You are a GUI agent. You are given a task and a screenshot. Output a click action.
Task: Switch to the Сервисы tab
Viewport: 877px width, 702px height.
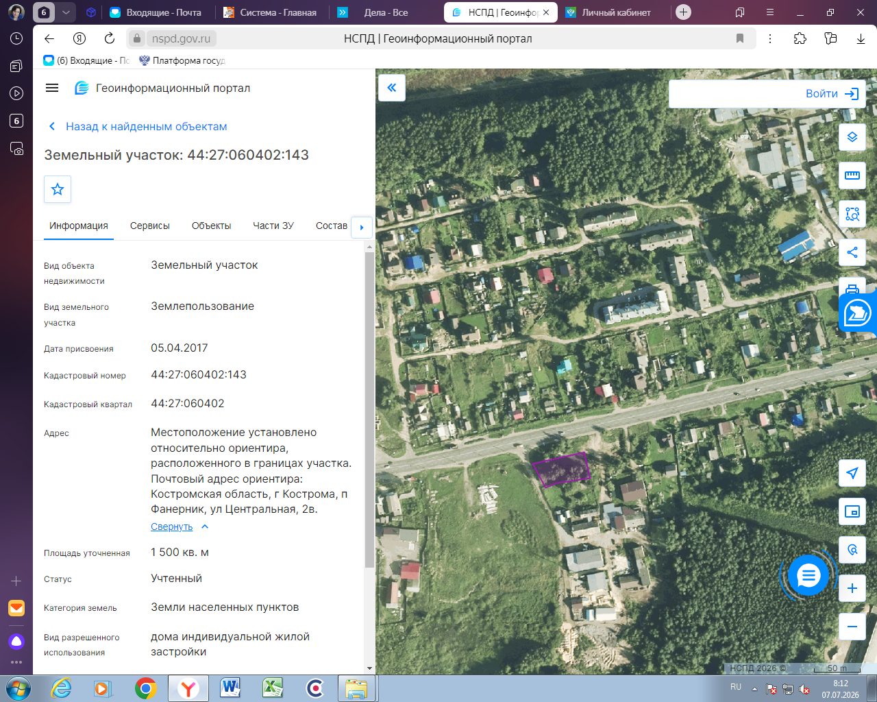150,226
